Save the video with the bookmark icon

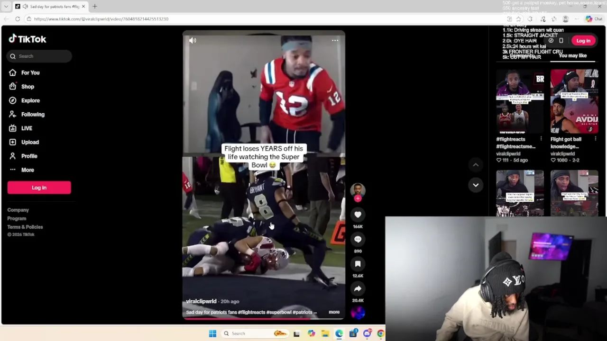tap(358, 264)
